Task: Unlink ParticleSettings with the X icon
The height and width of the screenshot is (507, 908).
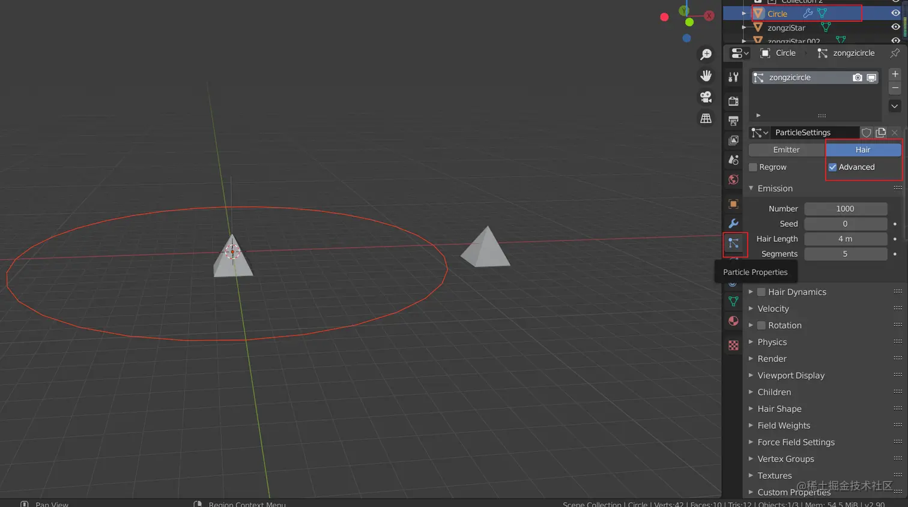Action: 895,133
